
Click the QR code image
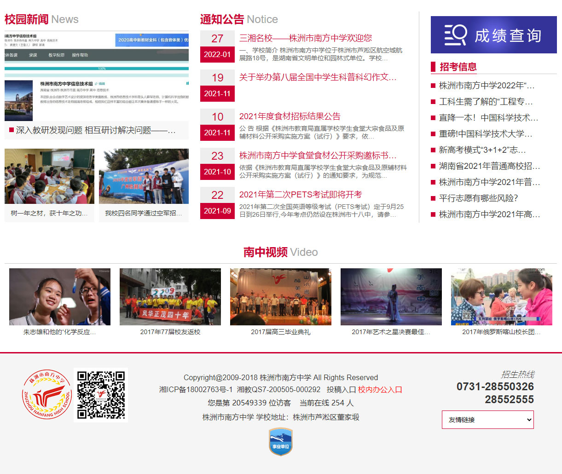pyautogui.click(x=101, y=394)
